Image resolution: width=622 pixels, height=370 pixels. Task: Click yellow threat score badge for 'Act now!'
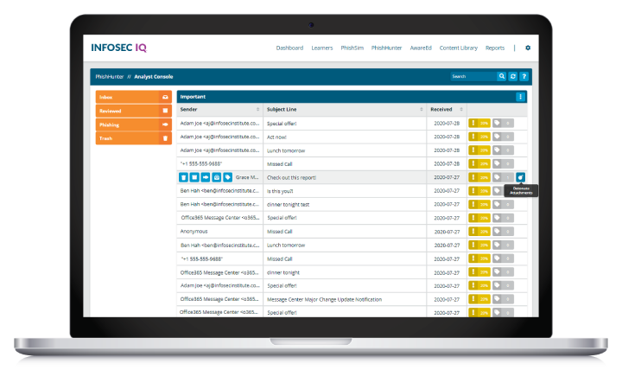tap(479, 137)
